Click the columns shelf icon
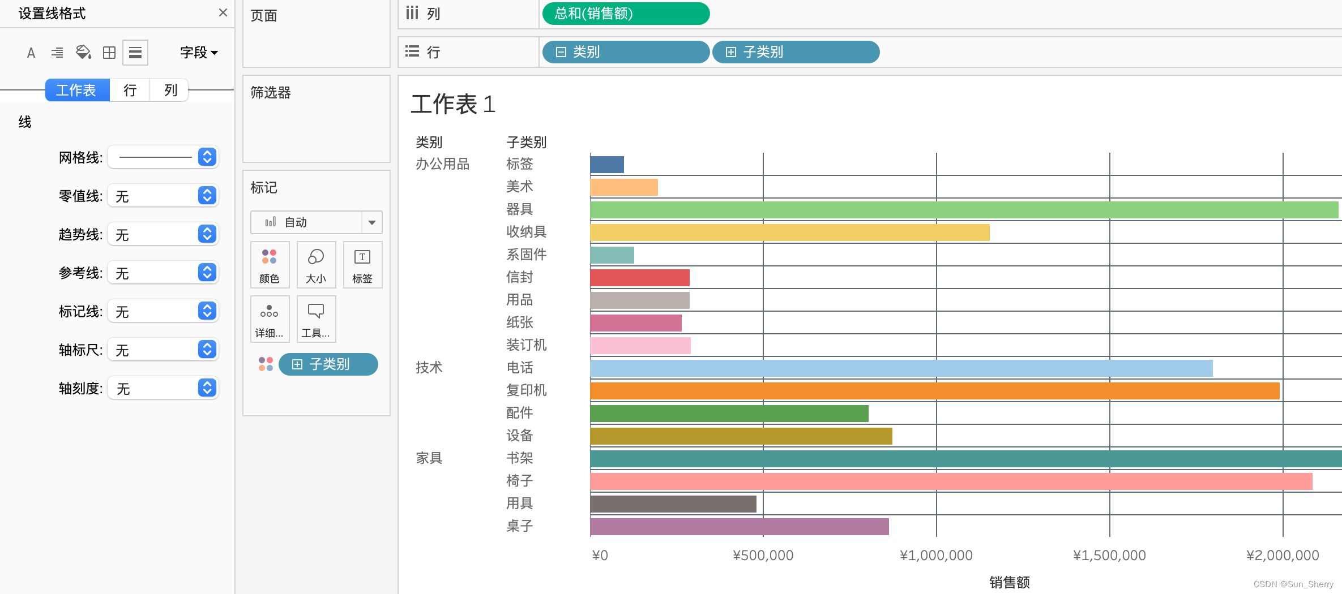The height and width of the screenshot is (594, 1342). (x=412, y=13)
